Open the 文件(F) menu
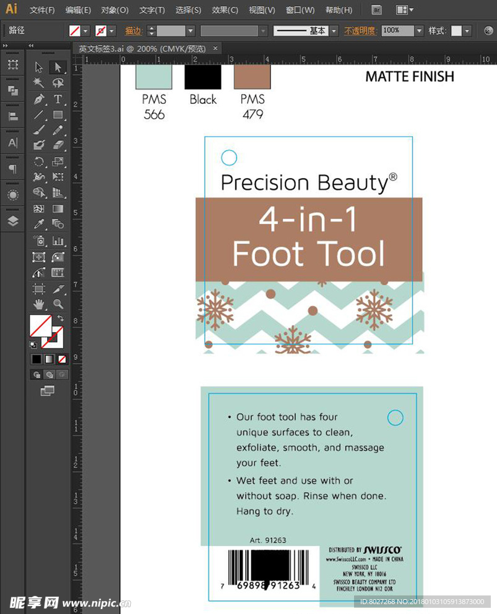Image resolution: width=497 pixels, height=614 pixels. tap(42, 10)
